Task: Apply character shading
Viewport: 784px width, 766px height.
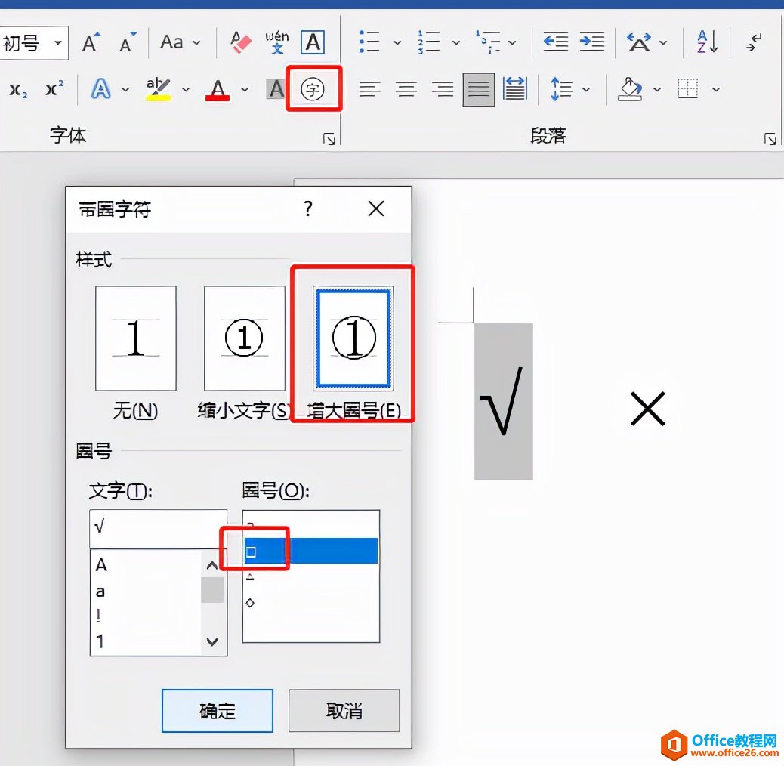Action: click(x=276, y=88)
